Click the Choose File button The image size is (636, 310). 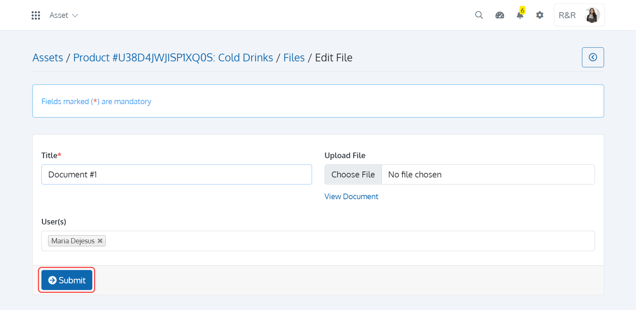click(353, 175)
